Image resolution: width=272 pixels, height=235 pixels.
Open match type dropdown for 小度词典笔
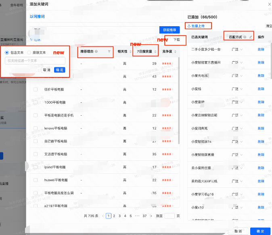point(237,129)
